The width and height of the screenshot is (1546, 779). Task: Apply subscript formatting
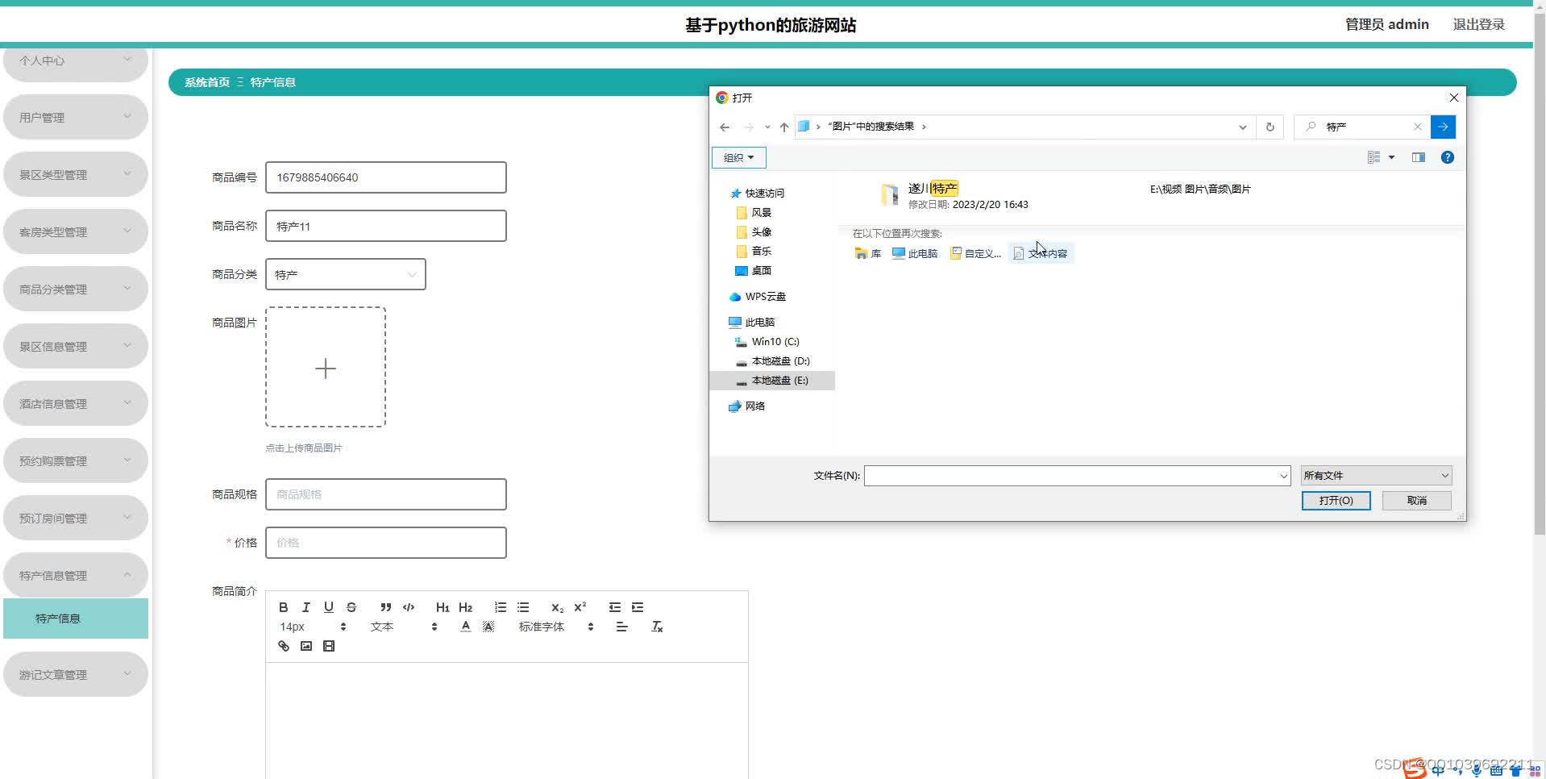(x=557, y=607)
